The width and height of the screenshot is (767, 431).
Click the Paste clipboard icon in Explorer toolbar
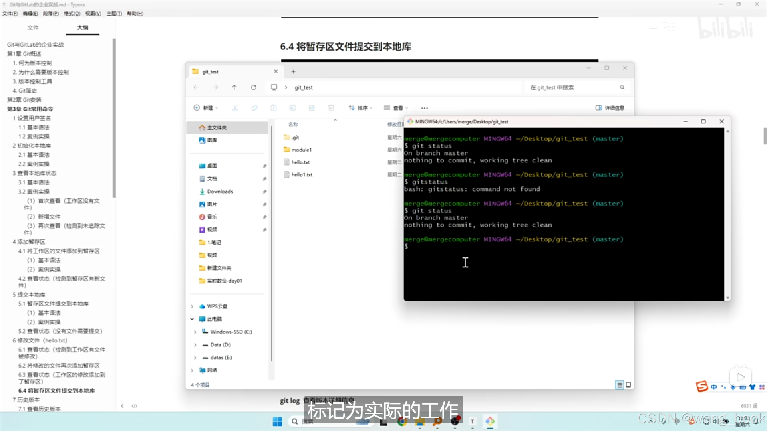point(274,108)
